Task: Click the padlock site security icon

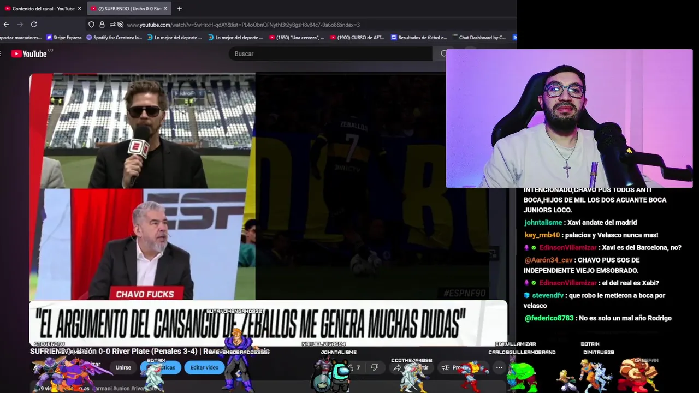Action: pos(102,25)
